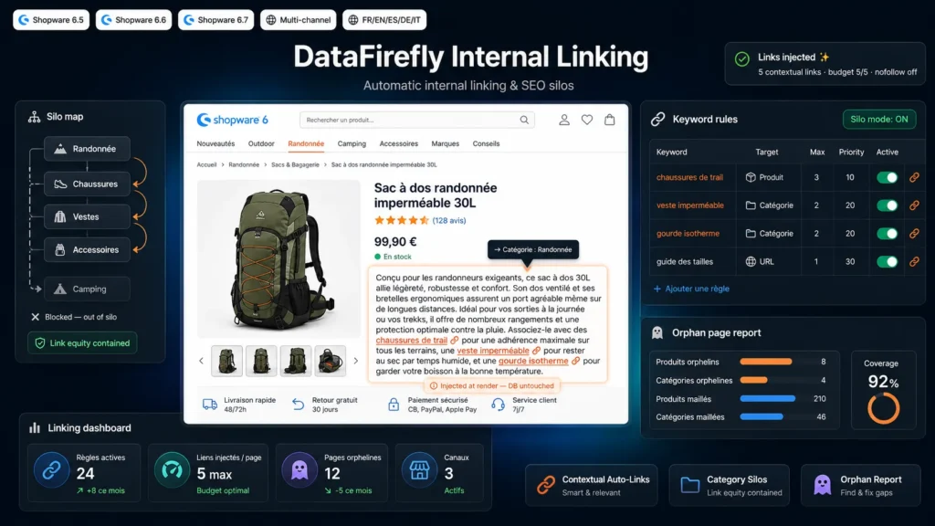
Task: Select the Randonnée shop menu tab
Action: 306,143
